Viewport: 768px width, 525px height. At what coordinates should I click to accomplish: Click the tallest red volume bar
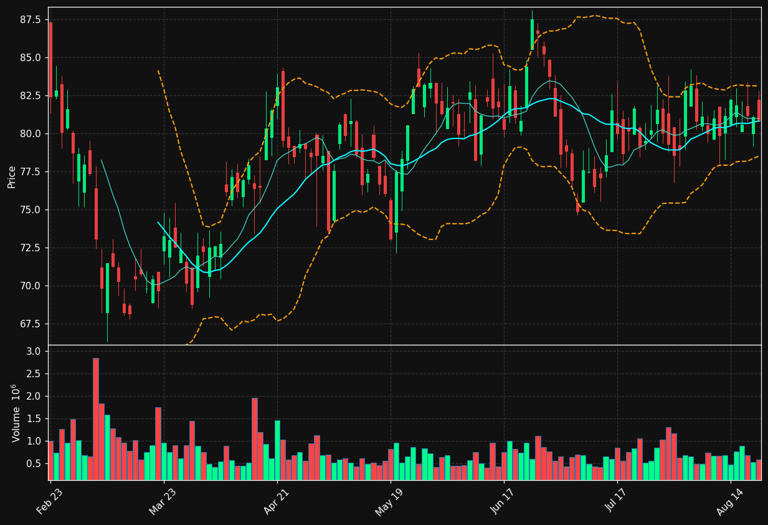(x=96, y=419)
